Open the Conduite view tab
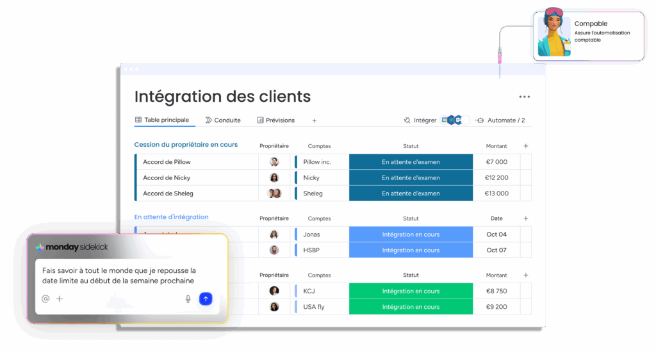 (223, 120)
